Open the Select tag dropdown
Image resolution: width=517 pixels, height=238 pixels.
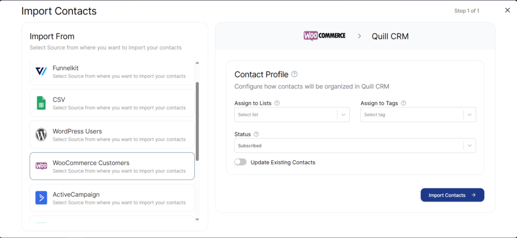(418, 115)
